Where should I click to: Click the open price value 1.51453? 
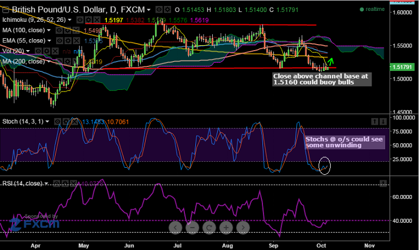tap(193, 10)
